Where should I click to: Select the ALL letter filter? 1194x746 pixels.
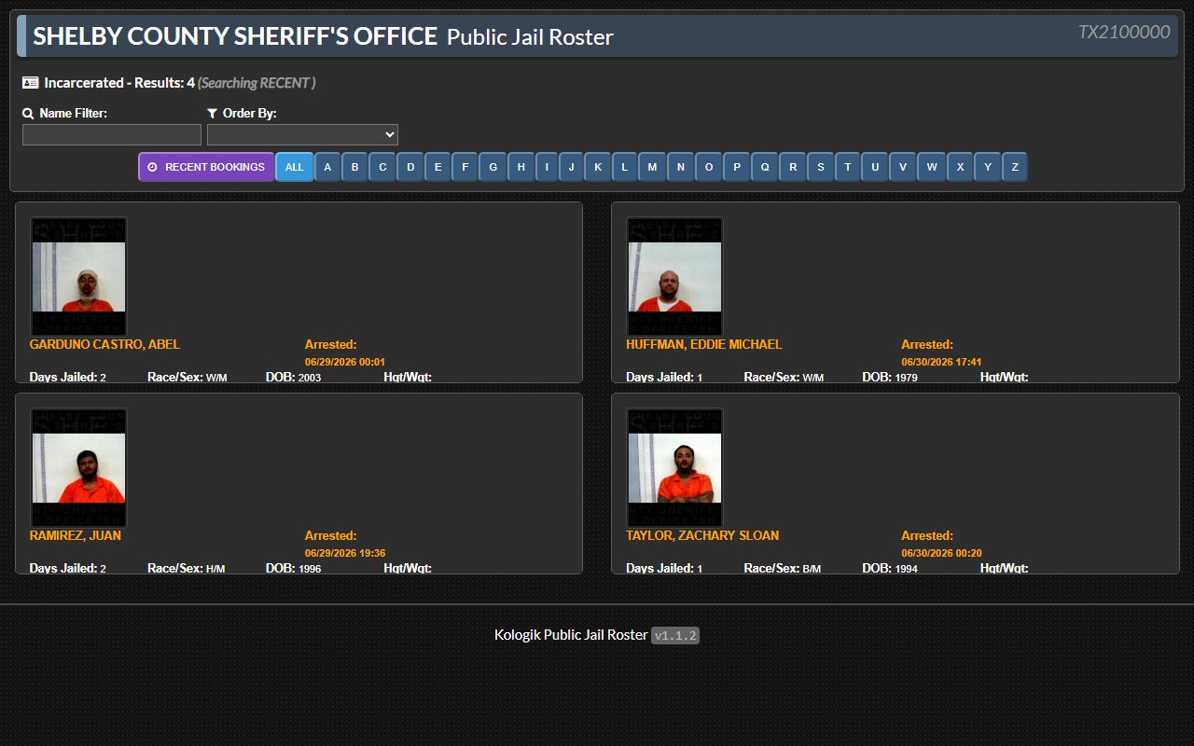[x=295, y=167]
